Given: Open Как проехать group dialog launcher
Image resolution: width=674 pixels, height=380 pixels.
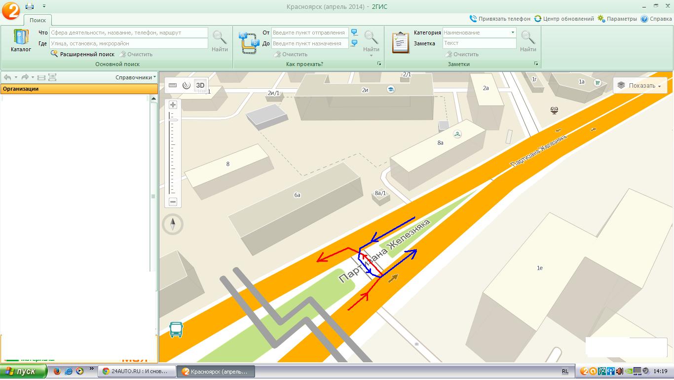Looking at the screenshot, I should (379, 64).
